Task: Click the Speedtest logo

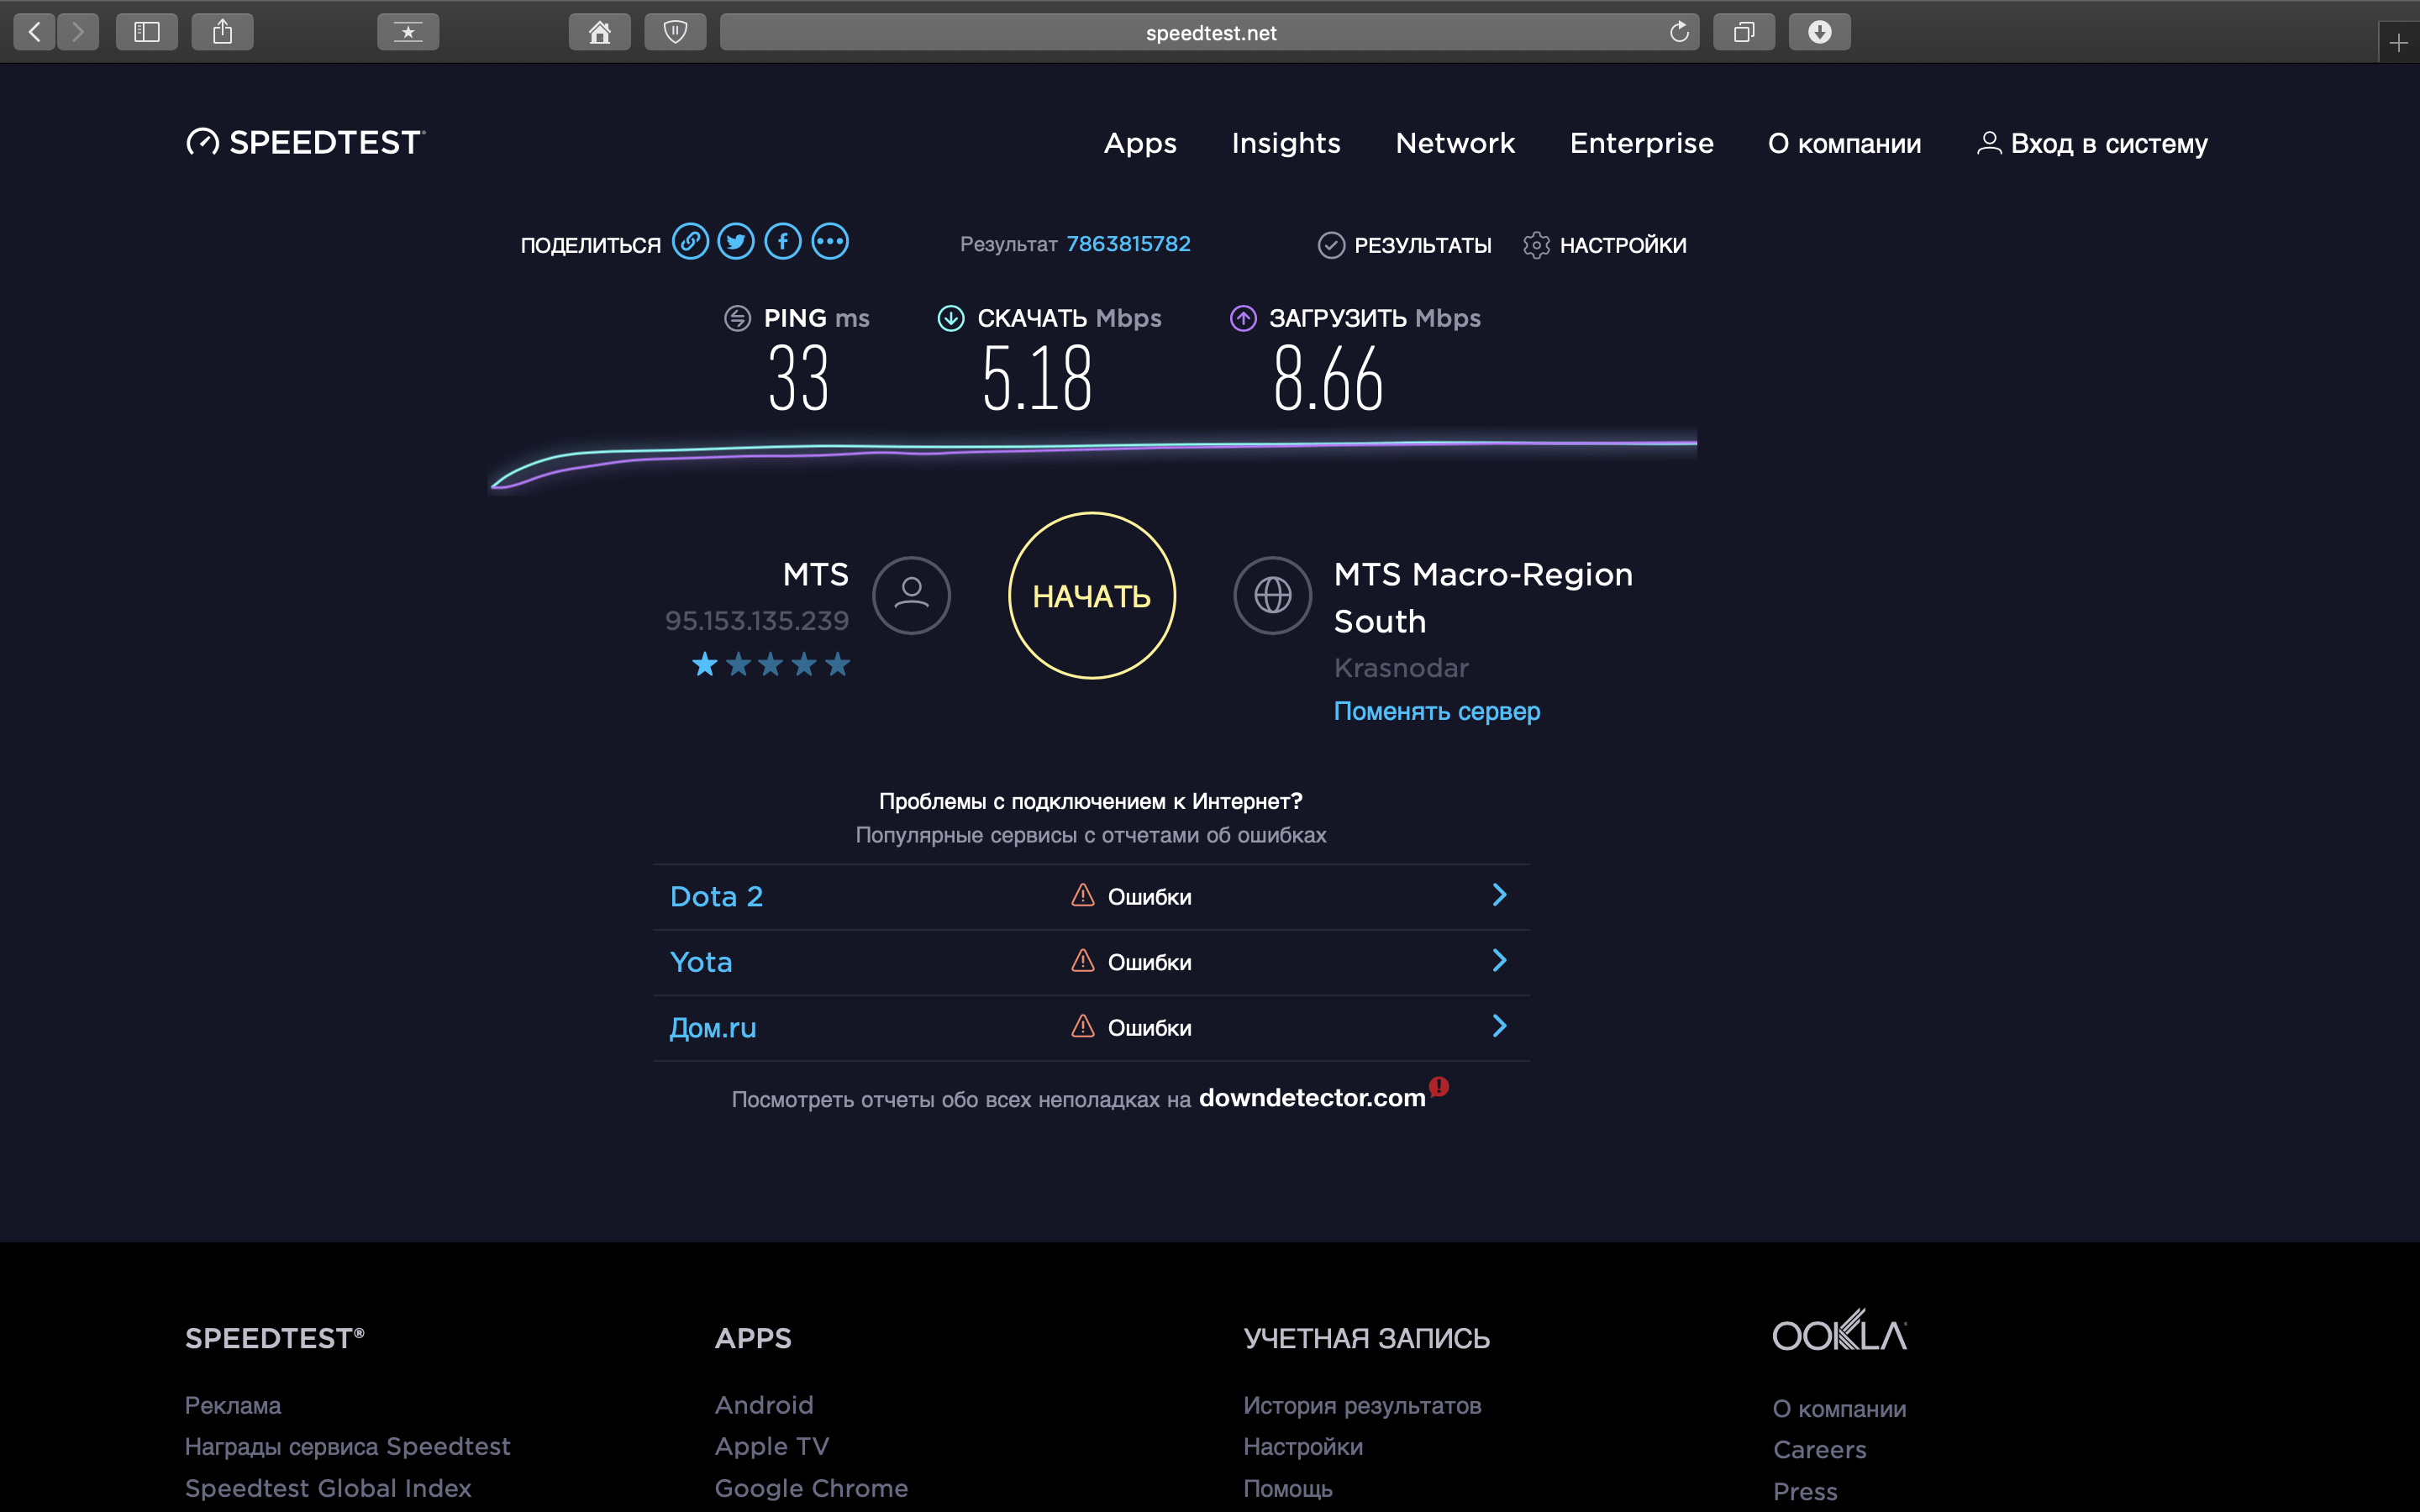Action: 306,142
